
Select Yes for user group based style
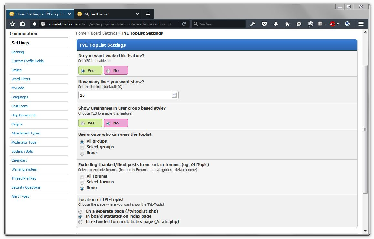[83, 123]
